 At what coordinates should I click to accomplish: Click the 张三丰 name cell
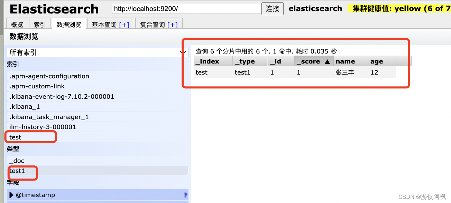[350, 72]
